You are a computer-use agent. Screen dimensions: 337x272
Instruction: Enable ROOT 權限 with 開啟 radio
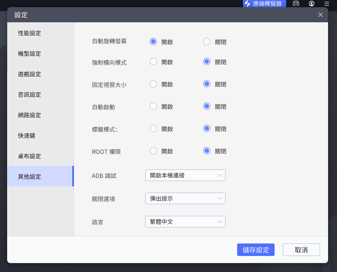click(x=153, y=151)
